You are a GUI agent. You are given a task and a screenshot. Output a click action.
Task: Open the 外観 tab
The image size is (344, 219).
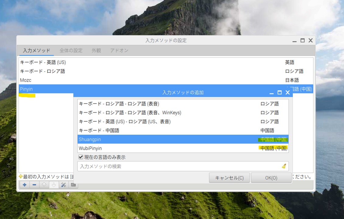(96, 51)
